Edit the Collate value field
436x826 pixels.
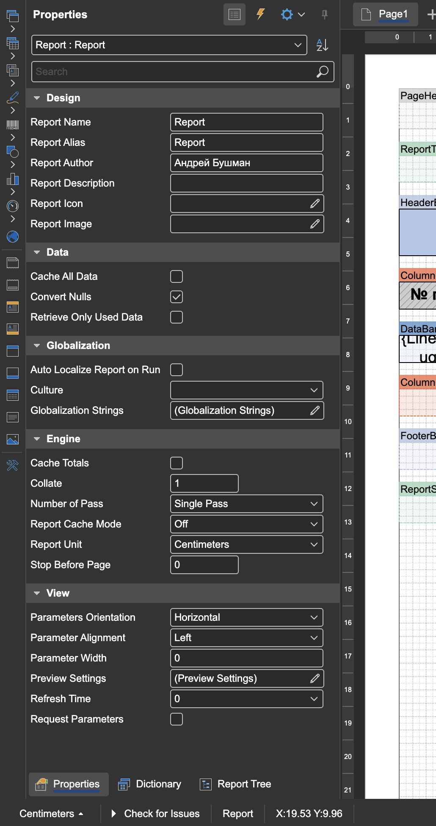pos(204,483)
